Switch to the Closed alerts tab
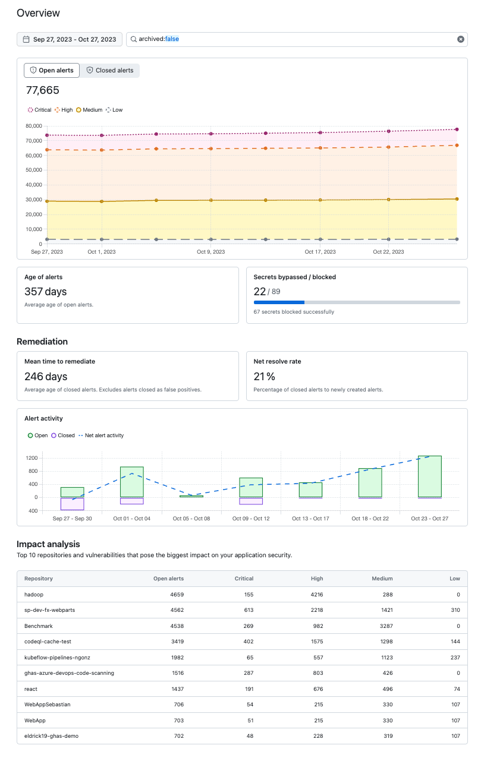Image resolution: width=484 pixels, height=761 pixels. click(x=110, y=70)
